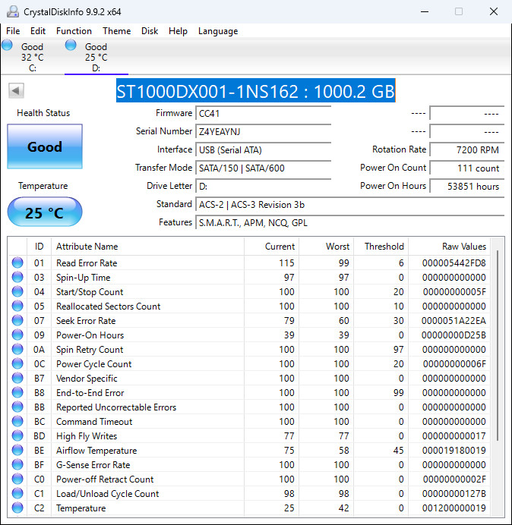
Task: Click the Good health status button
Action: (45, 146)
